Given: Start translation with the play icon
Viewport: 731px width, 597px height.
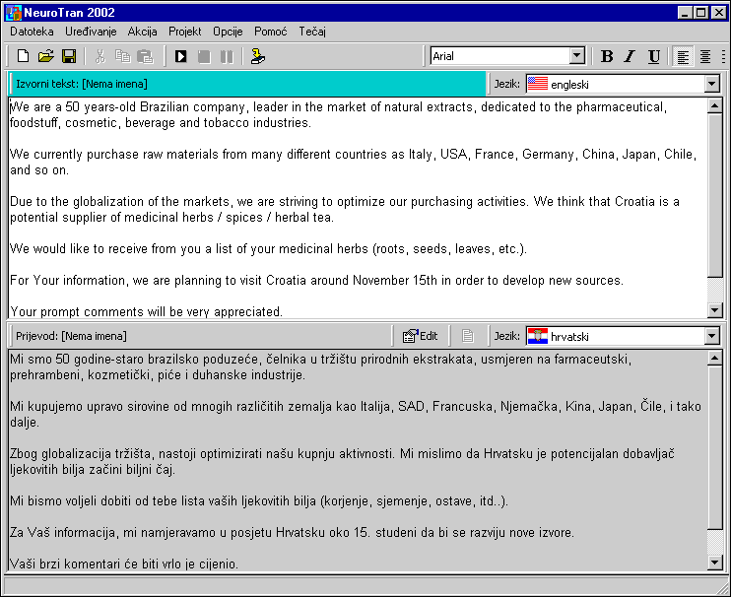Looking at the screenshot, I should [181, 56].
